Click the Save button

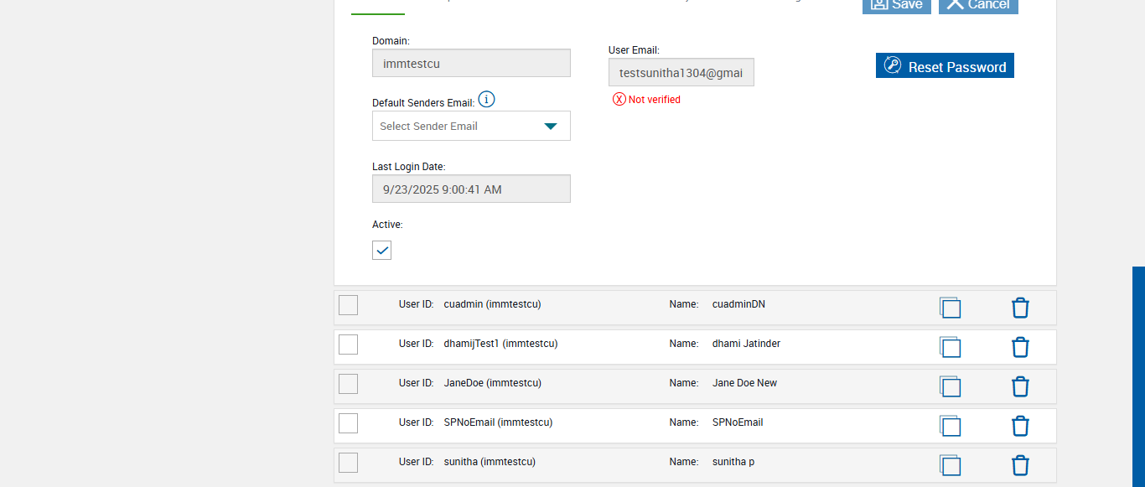click(896, 5)
